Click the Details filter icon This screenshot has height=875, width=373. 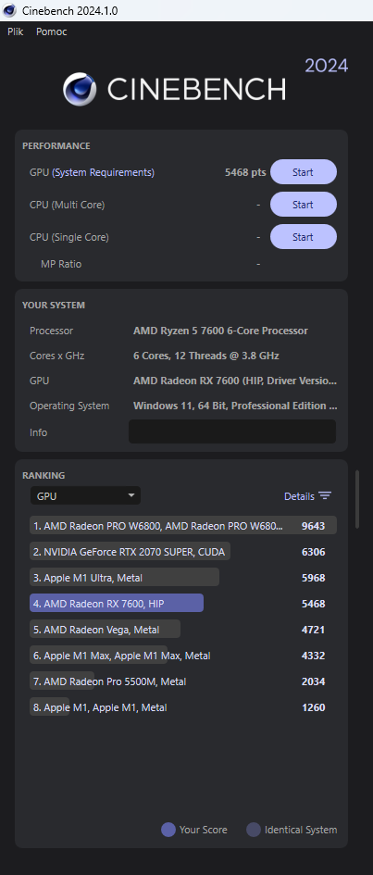325,496
